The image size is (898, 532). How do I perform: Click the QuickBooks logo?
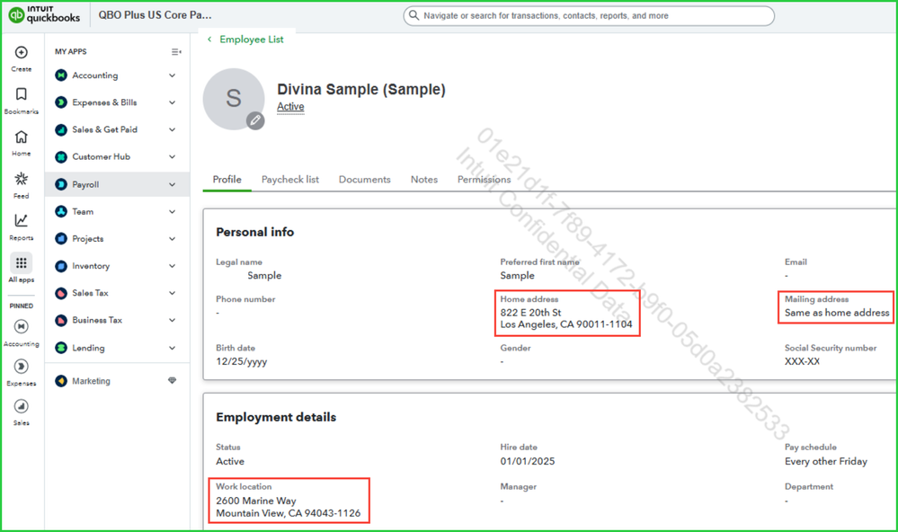pos(44,14)
